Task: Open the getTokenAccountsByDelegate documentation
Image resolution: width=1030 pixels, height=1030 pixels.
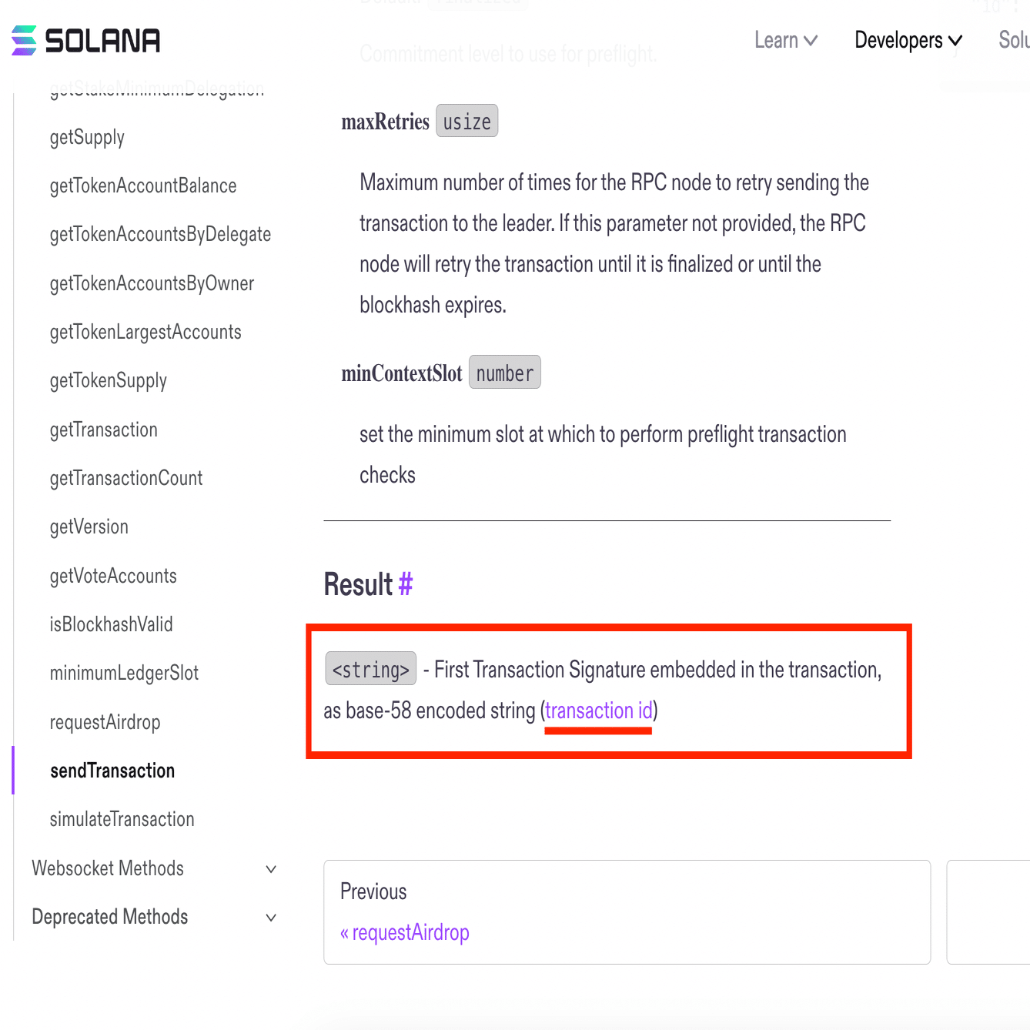Action: pyautogui.click(x=160, y=234)
